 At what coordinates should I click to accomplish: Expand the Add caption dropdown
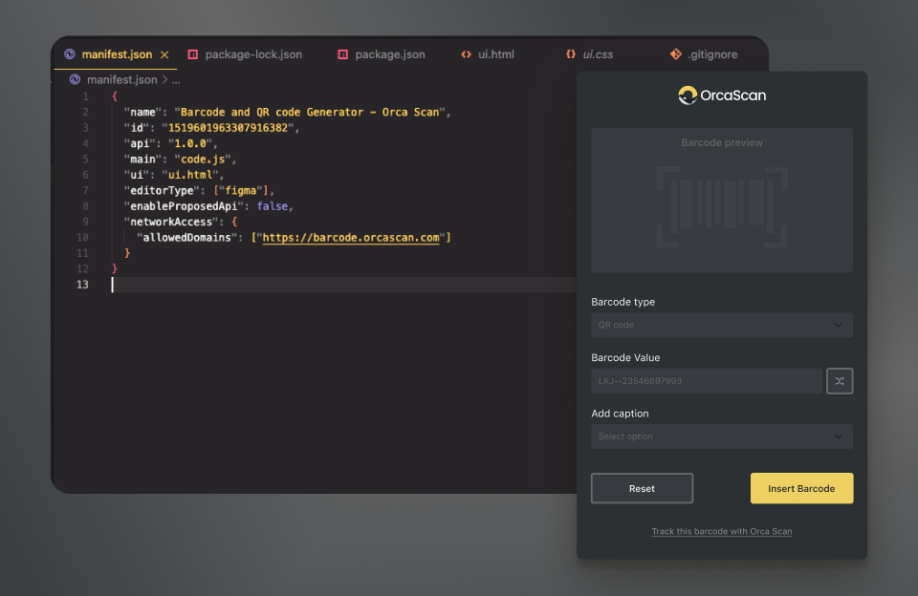click(722, 436)
